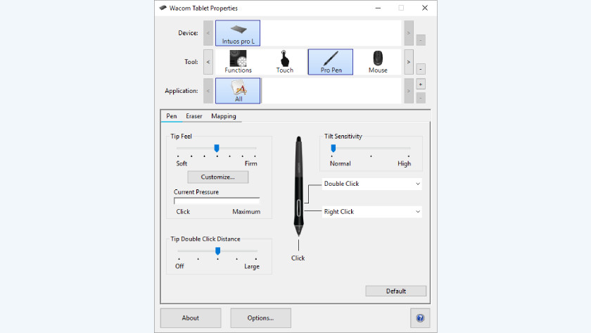
Task: Click the Current Pressure bar
Action: coord(217,201)
